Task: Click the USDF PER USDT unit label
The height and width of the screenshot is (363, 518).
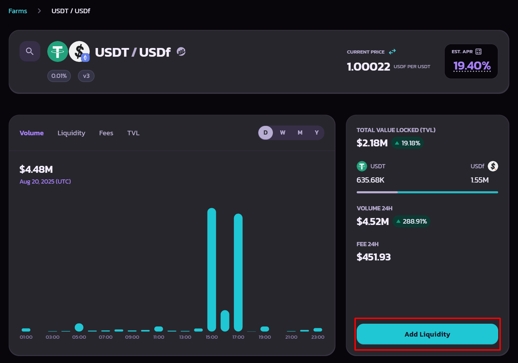Action: pyautogui.click(x=412, y=66)
